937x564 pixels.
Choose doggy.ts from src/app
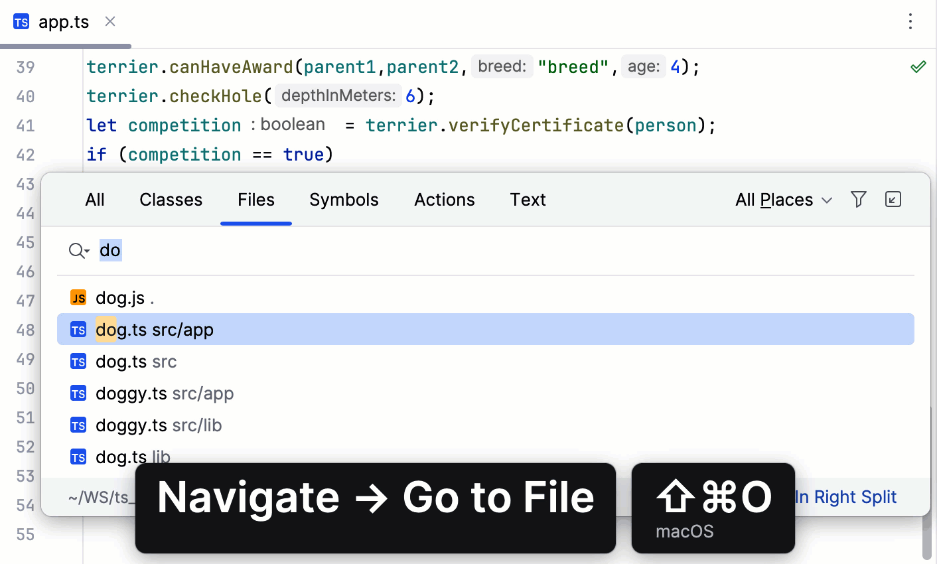tap(165, 393)
